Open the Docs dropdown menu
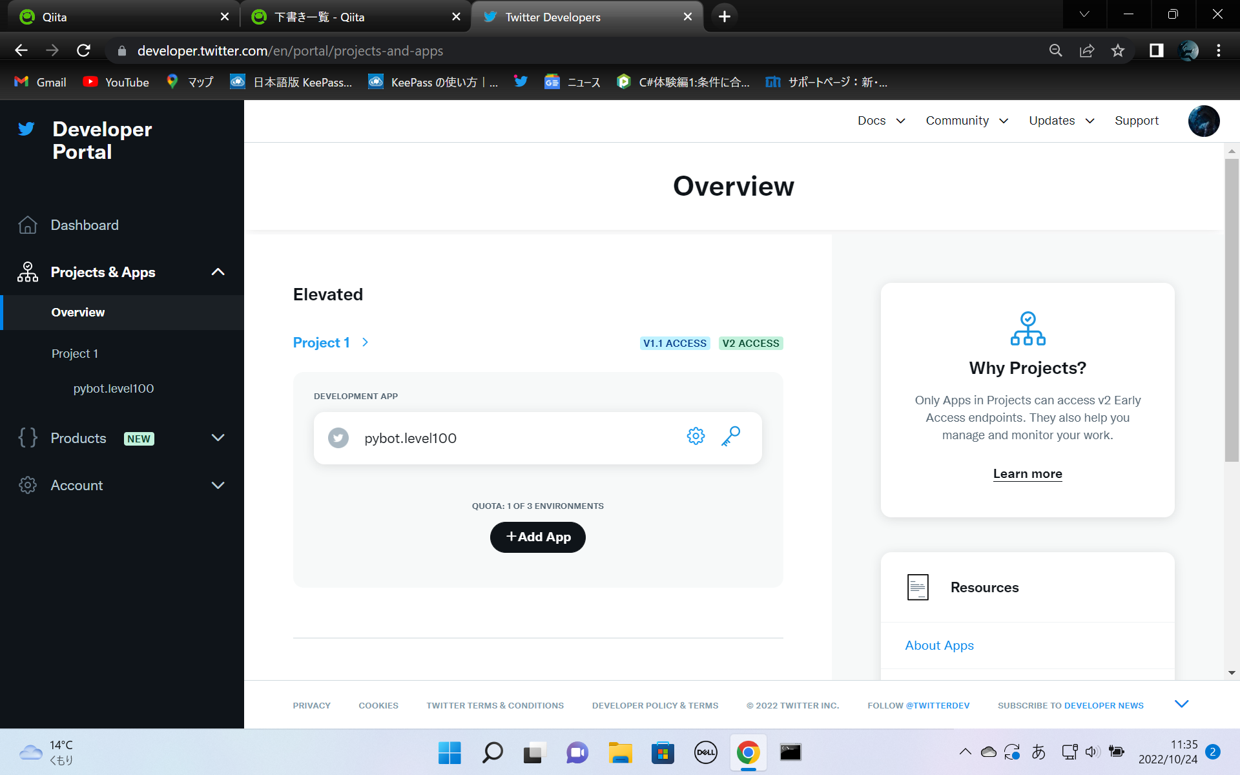1240x775 pixels. point(882,121)
